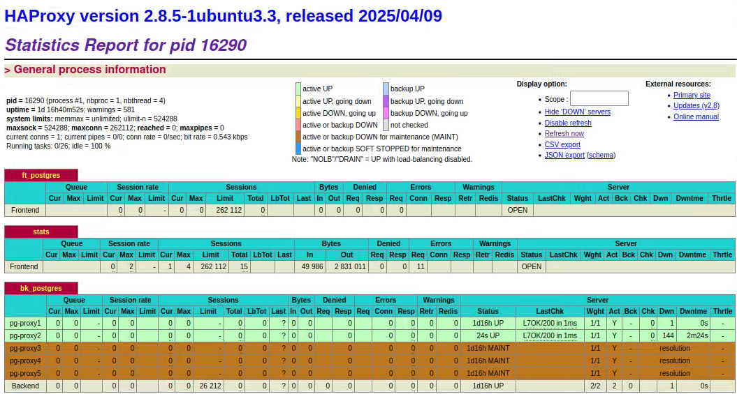
Task: Open the JSON export link
Action: 564,156
